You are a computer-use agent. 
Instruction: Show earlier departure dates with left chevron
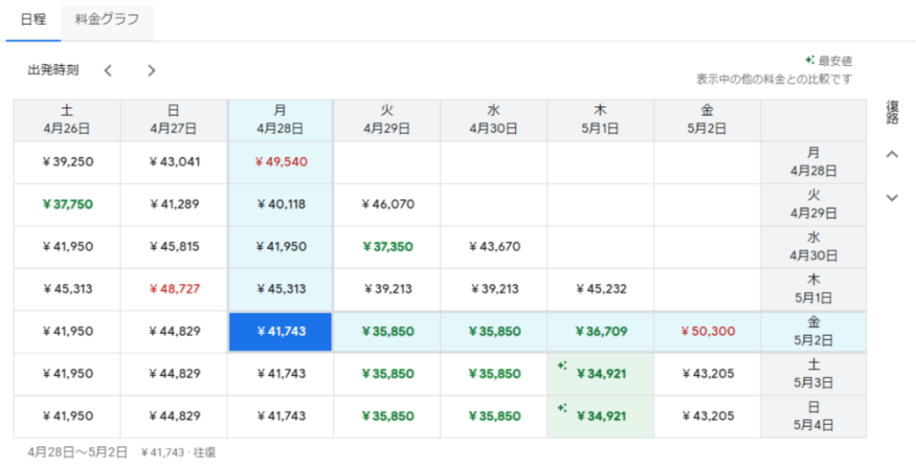[x=108, y=71]
